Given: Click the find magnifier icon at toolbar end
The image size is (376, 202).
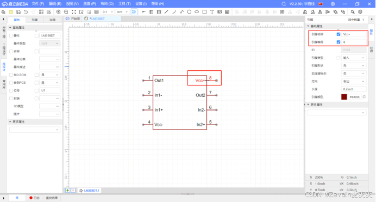Looking at the screenshot, I should point(353,12).
